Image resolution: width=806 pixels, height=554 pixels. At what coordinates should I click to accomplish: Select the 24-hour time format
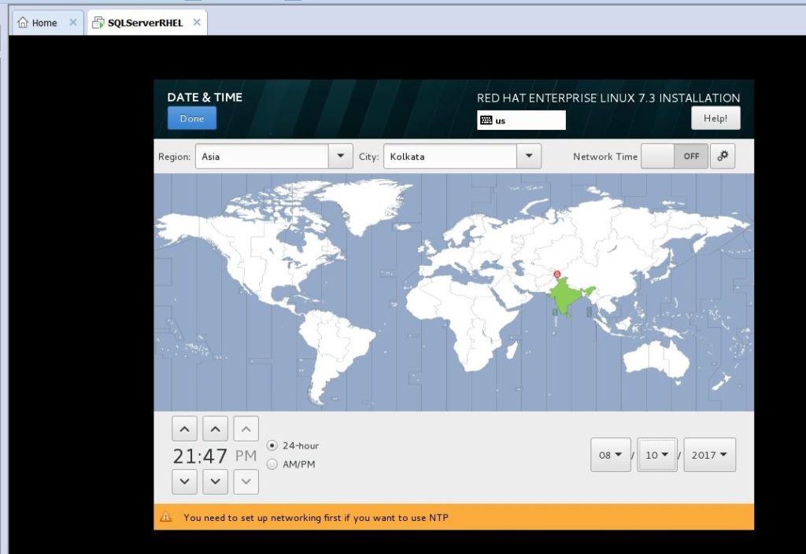point(272,445)
